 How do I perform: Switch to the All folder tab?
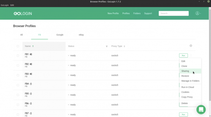click(x=21, y=35)
